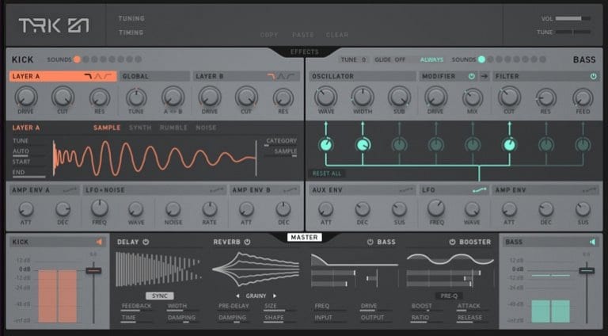The height and width of the screenshot is (336, 608).
Task: Click the Kick channel speaker mute icon
Action: tap(99, 242)
